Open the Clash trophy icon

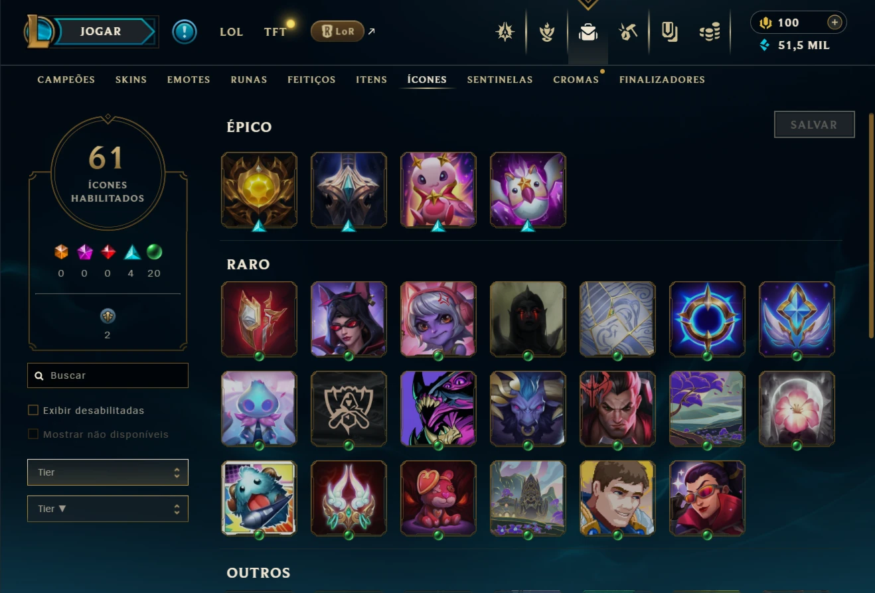point(546,32)
